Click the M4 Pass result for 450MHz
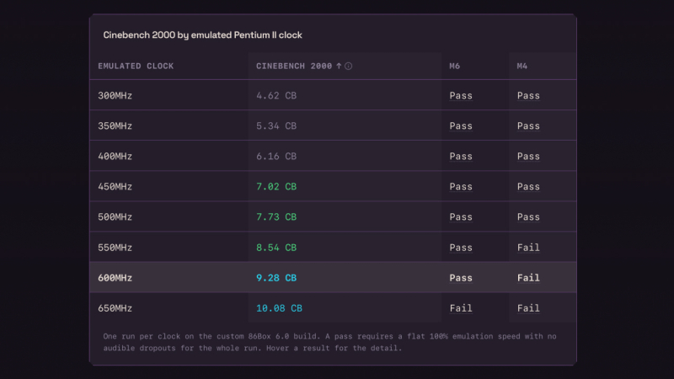 [x=528, y=186]
